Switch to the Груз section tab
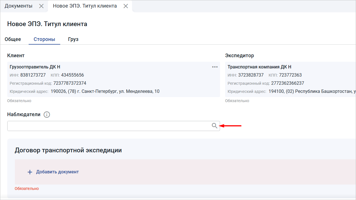Screen dimensions: 356x200 click(x=73, y=39)
